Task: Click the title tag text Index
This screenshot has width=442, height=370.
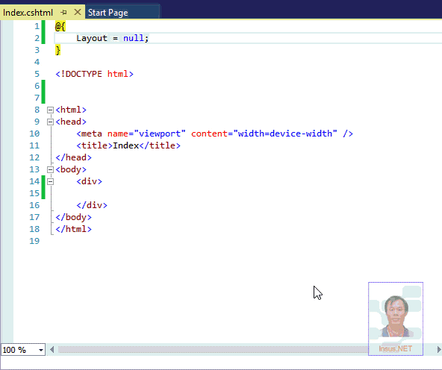Action: 125,145
